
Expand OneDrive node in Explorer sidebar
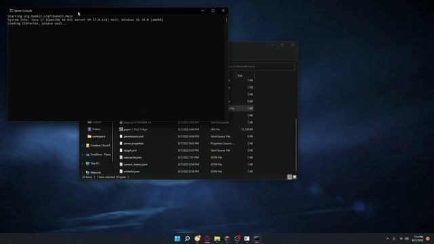[x=83, y=155]
